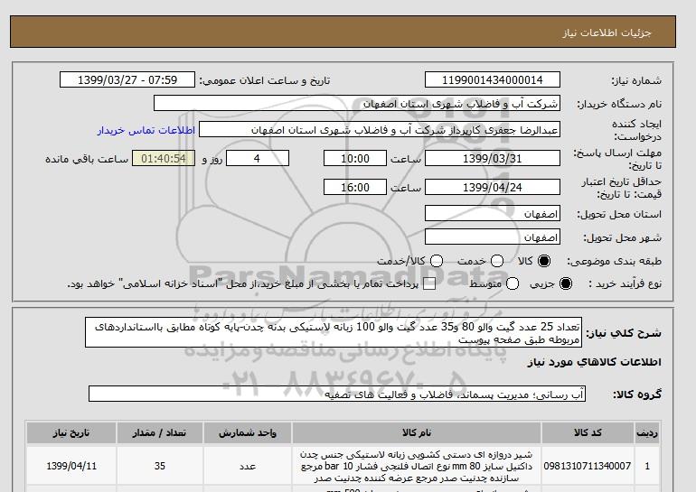The image size is (696, 492).
Task: Click the deadline time field 10:00
Action: tap(355, 158)
